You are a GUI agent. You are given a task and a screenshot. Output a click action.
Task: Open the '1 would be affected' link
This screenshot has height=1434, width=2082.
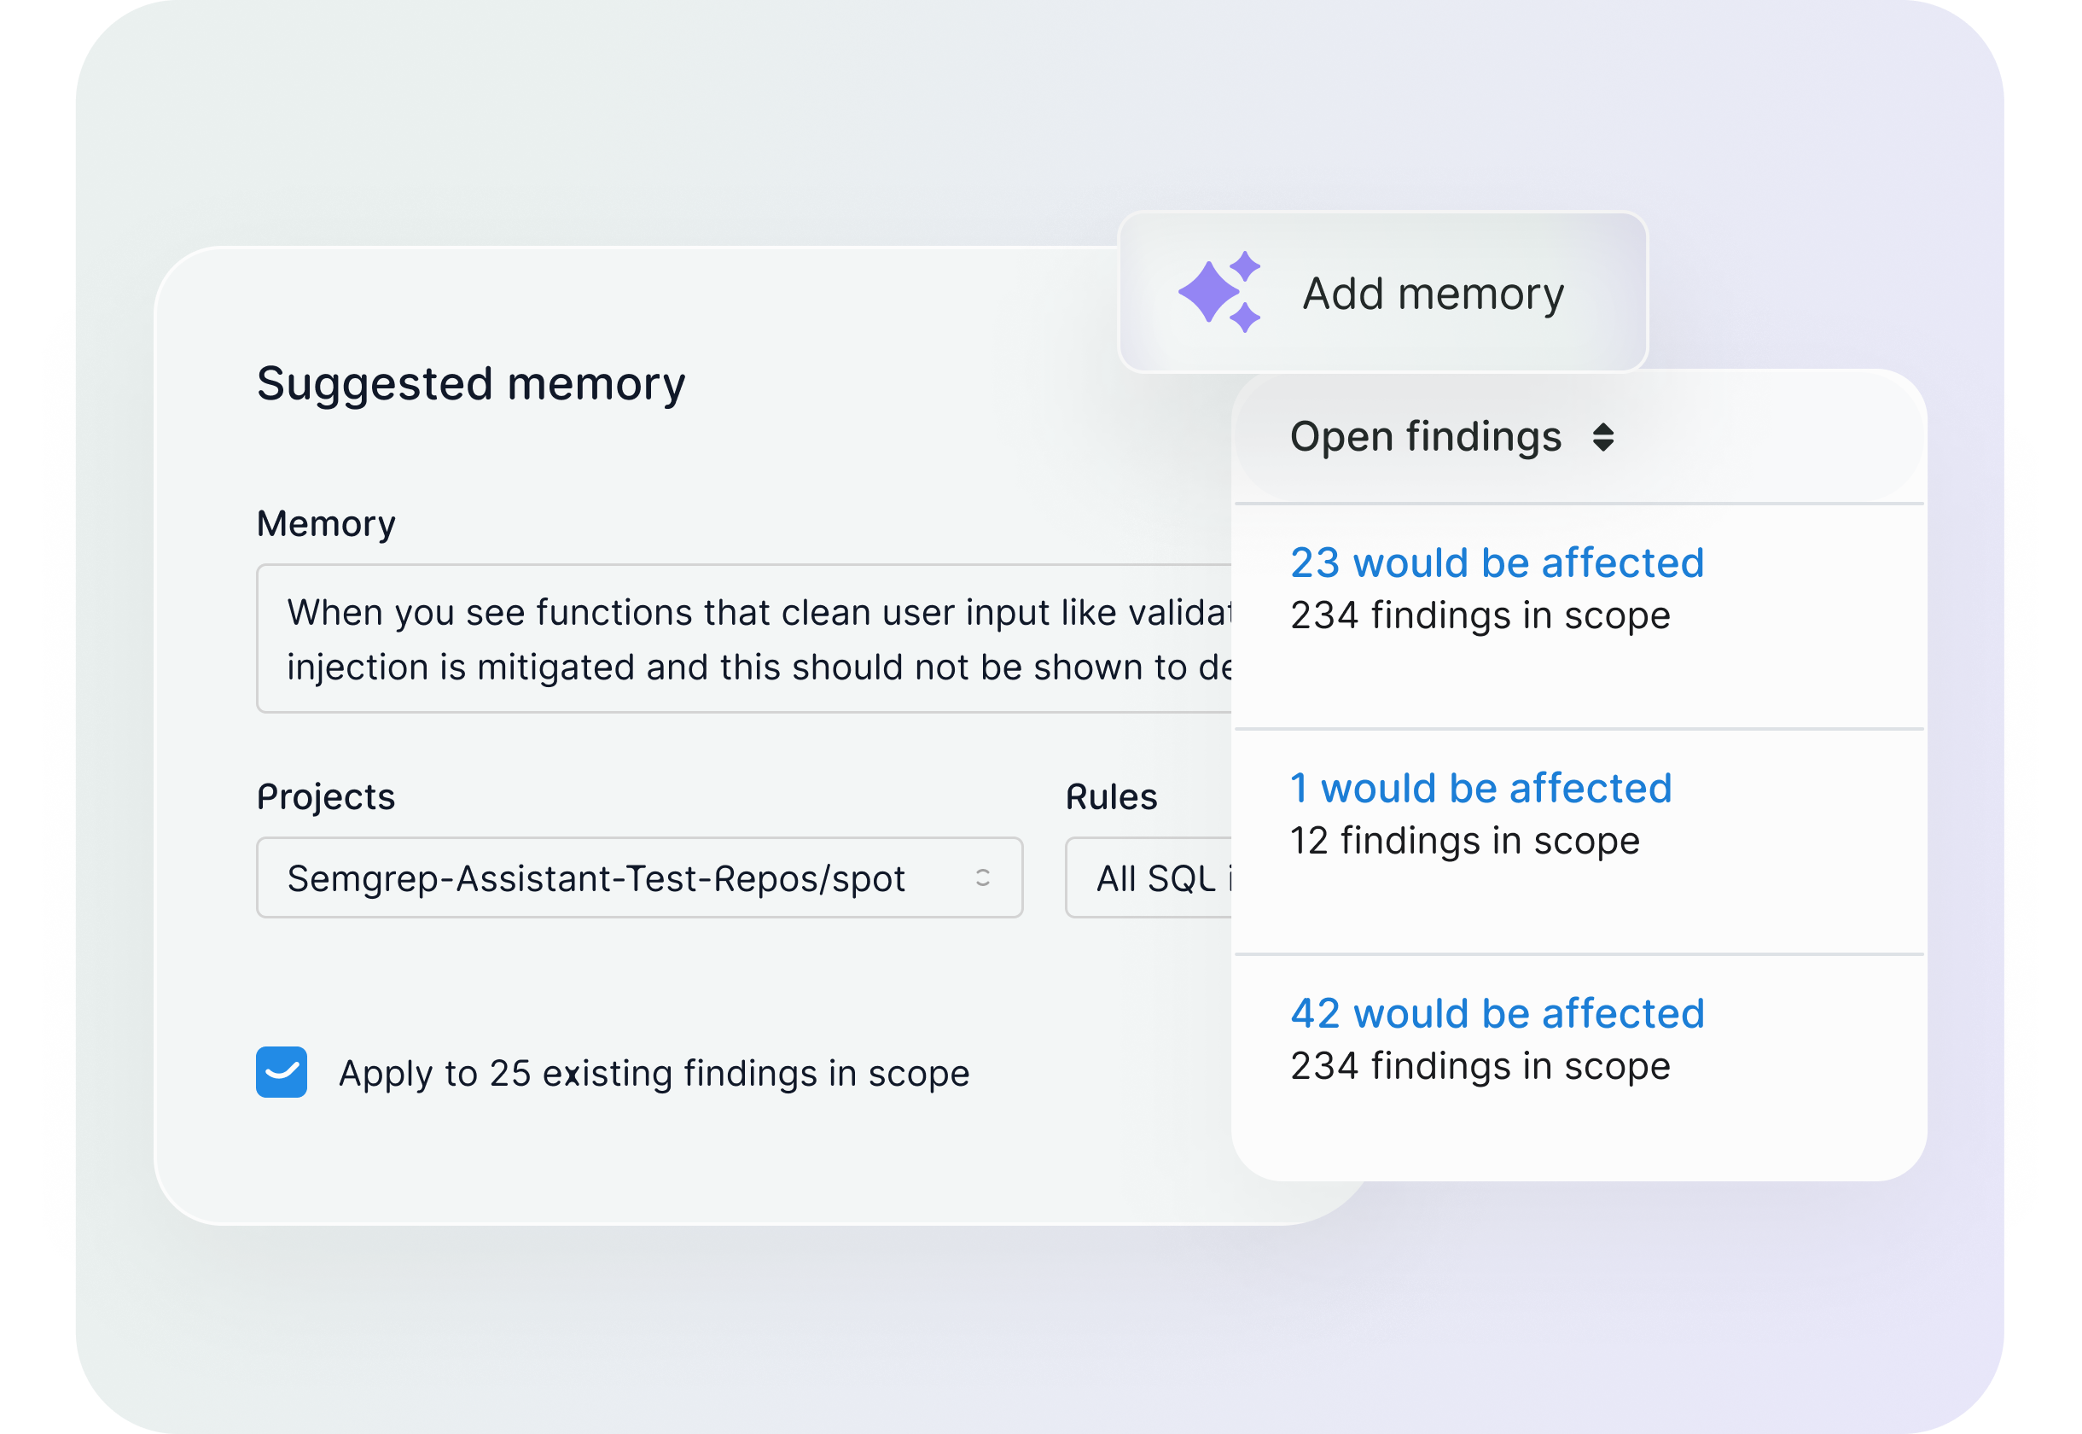point(1480,788)
